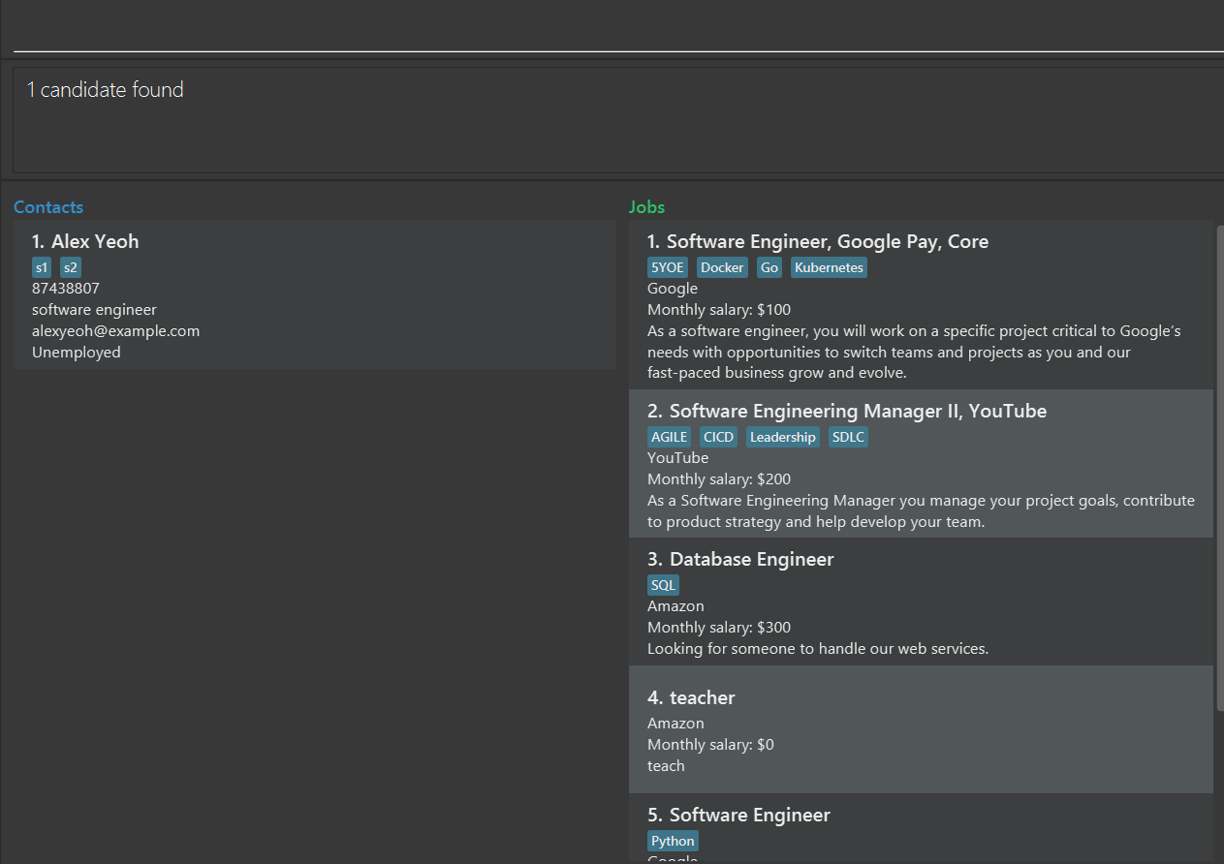
Task: Click the Google Pay job description paragraph
Action: 914,353
